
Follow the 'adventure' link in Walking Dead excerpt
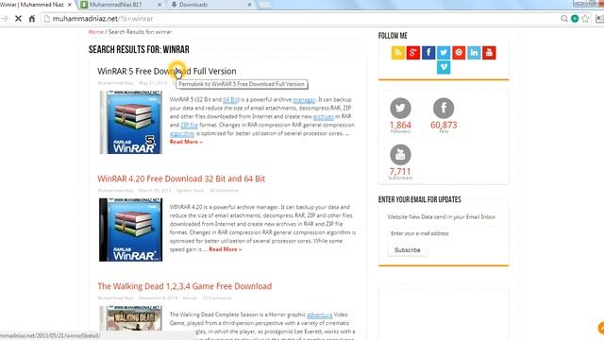point(319,314)
